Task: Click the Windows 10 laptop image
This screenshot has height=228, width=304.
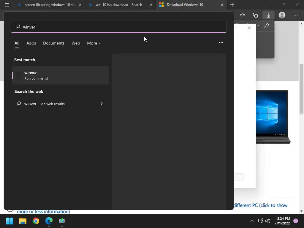Action: 273,117
